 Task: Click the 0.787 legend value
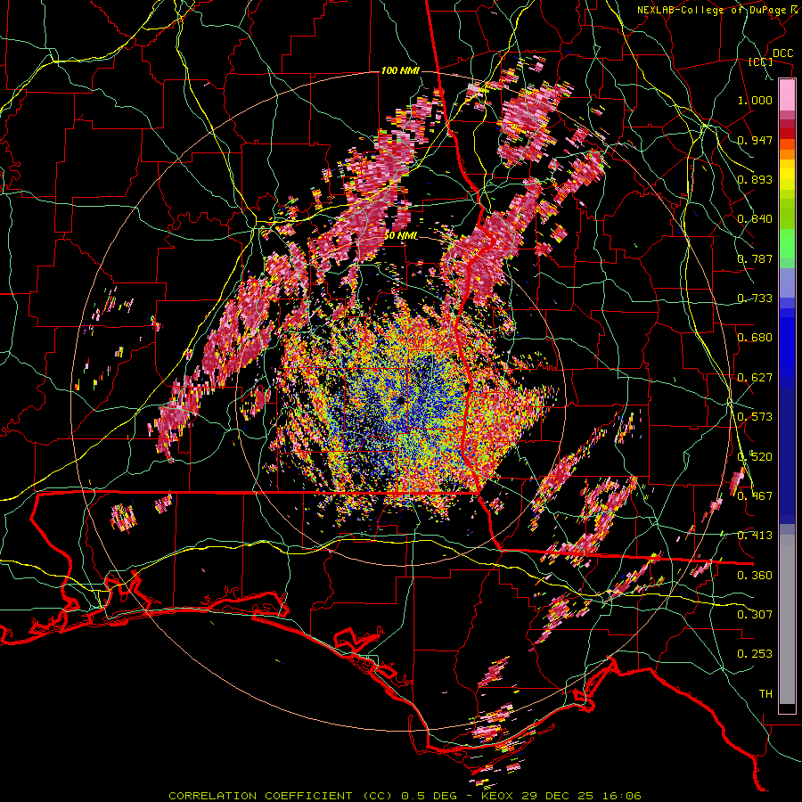point(755,258)
